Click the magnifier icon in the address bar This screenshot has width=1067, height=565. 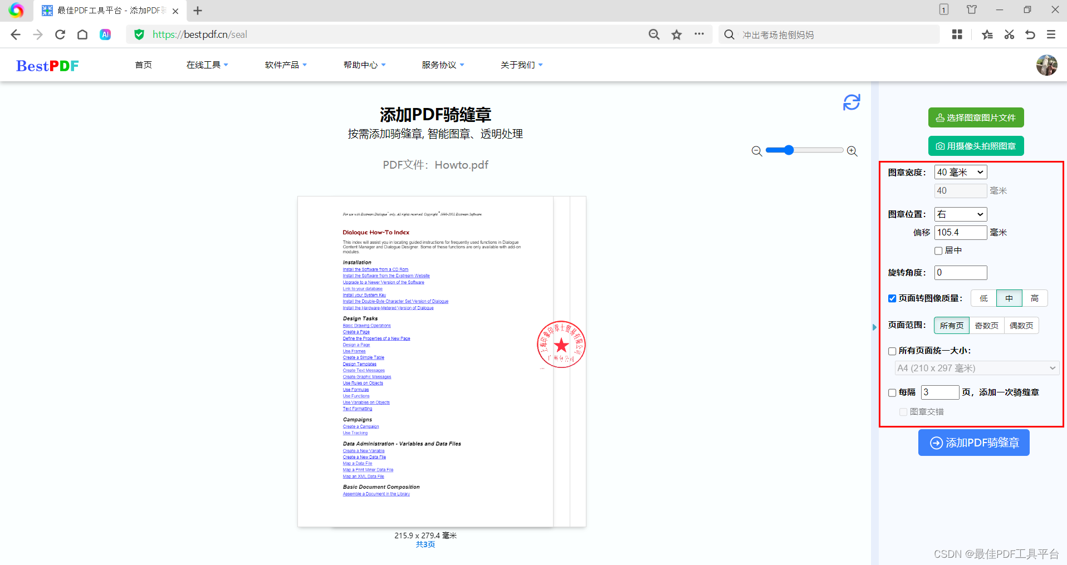click(x=654, y=35)
